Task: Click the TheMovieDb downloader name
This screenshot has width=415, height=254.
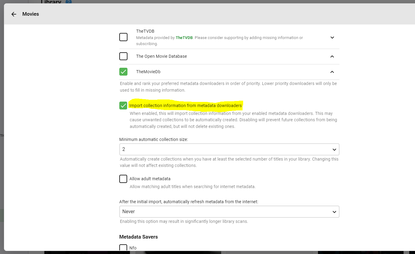Action: 148,72
